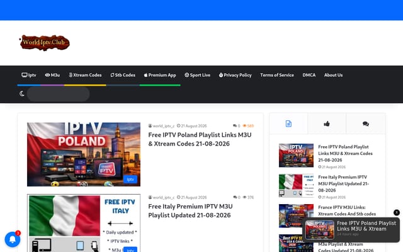Viewport: 403px width, 252px height.
Task: Open sidebar link 'France IPTV M3U Links'
Action: (347, 210)
